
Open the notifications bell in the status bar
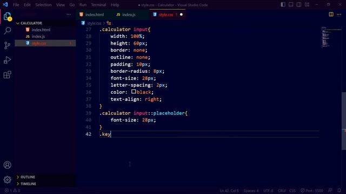339,190
